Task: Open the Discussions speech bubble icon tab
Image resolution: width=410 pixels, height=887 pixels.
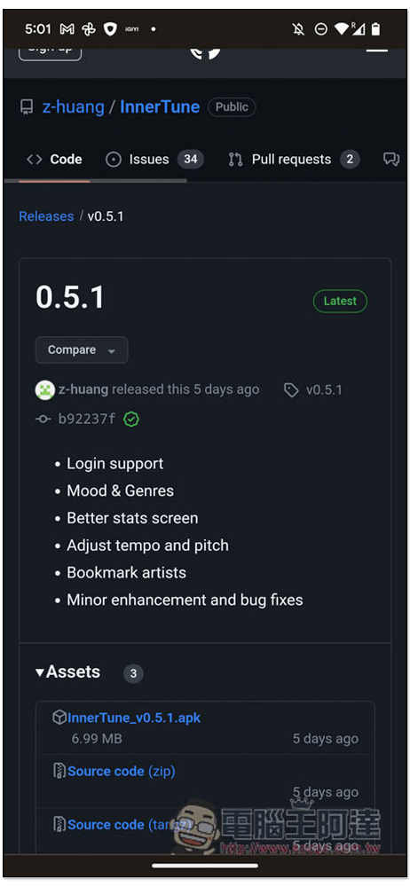Action: [x=391, y=160]
